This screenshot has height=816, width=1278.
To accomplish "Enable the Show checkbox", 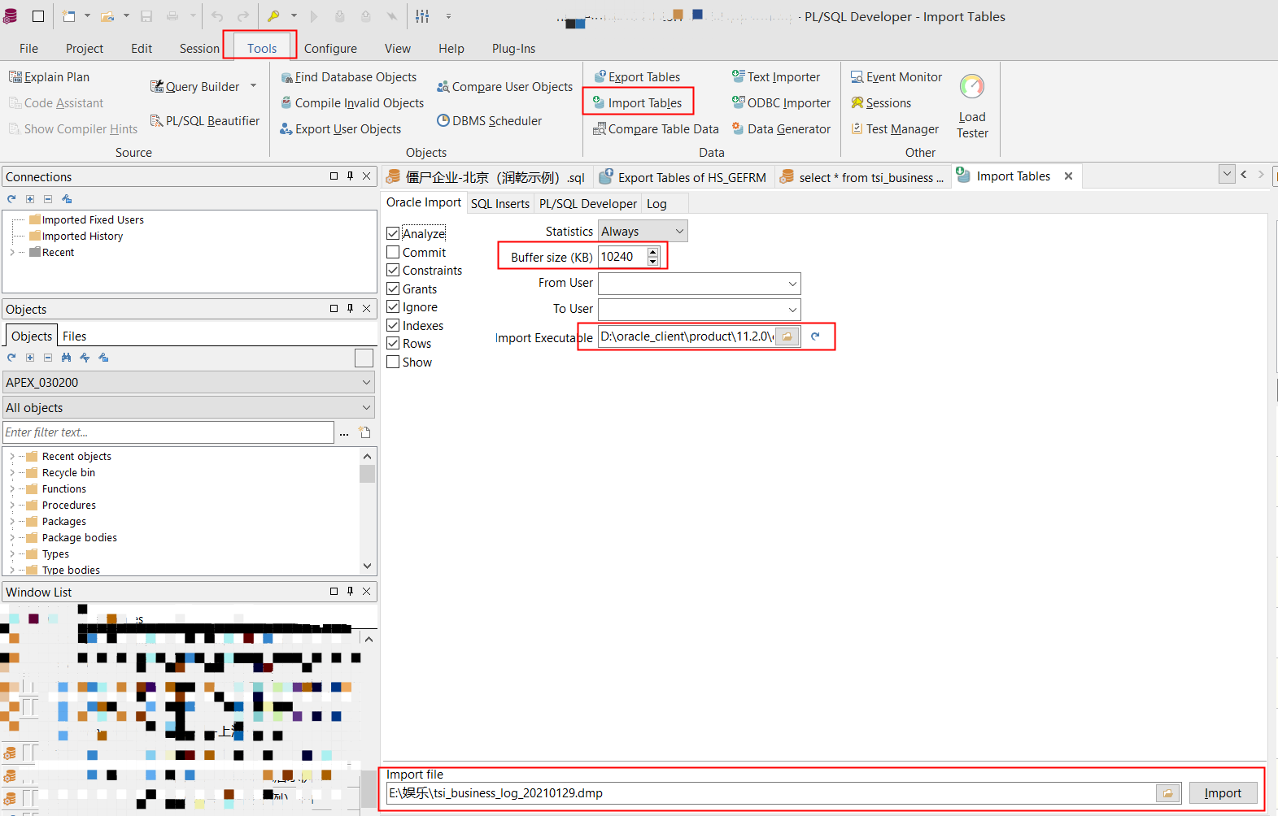I will (x=393, y=362).
